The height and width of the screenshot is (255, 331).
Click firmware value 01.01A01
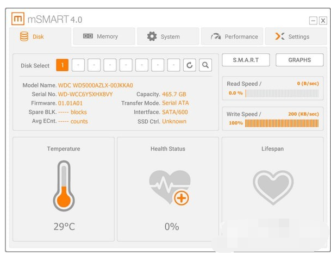click(70, 103)
